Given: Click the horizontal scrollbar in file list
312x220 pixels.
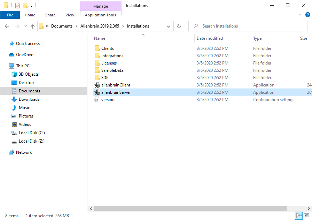Looking at the screenshot, I should pyautogui.click(x=190, y=208).
